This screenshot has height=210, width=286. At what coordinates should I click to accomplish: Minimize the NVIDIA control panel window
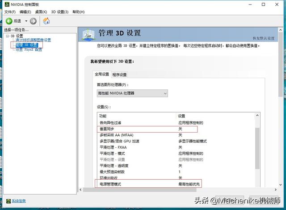pos(250,4)
